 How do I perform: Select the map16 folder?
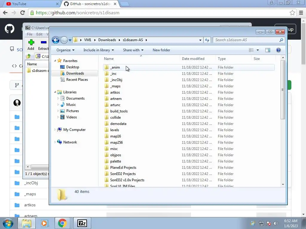pos(116,136)
